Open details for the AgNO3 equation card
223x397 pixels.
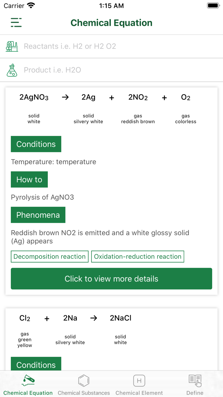click(111, 278)
